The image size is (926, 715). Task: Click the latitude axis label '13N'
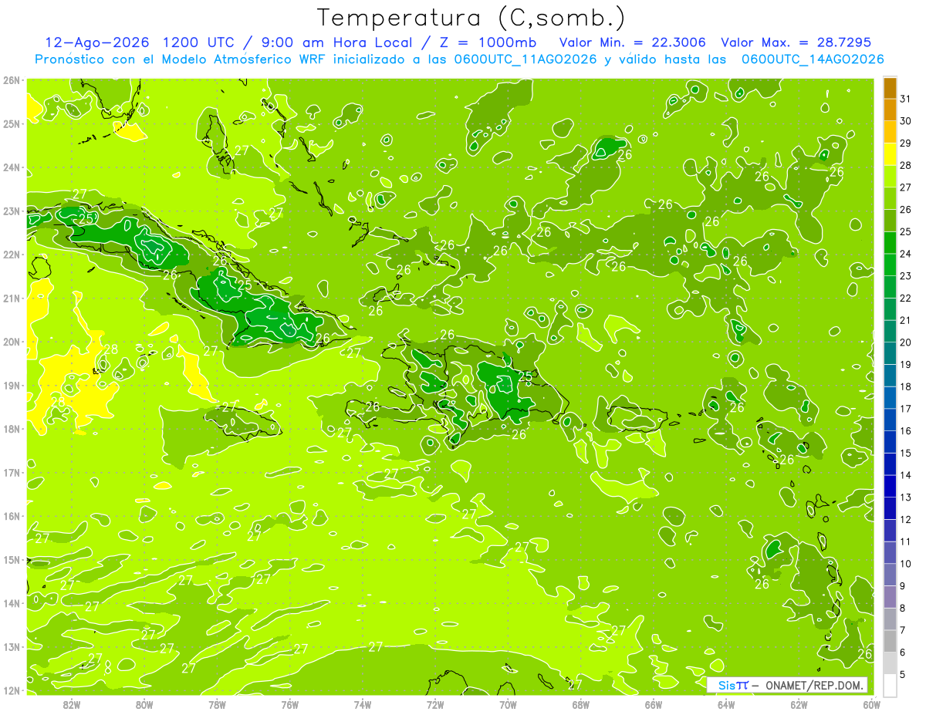pyautogui.click(x=12, y=647)
